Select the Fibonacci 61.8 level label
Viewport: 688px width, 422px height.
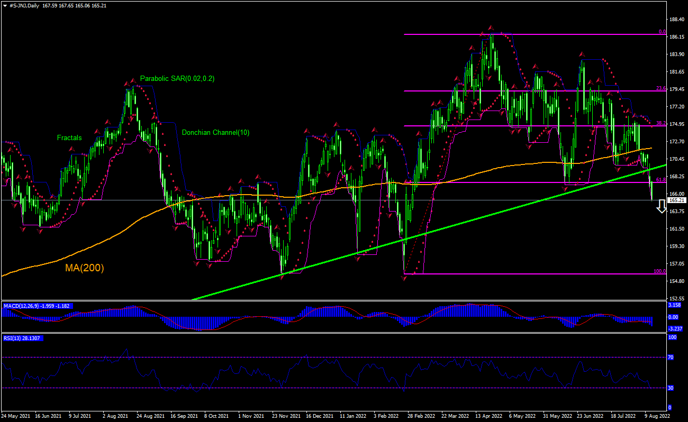(660, 180)
